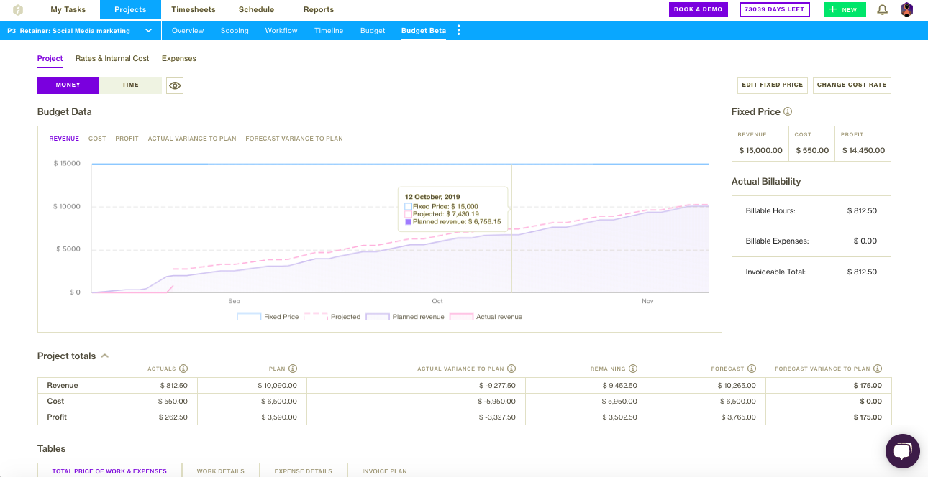This screenshot has width=928, height=477.
Task: Click Book a Demo button
Action: (698, 10)
